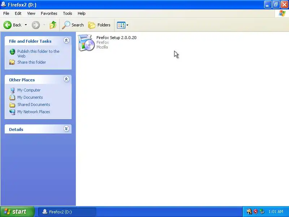289x217 pixels.
Task: Open the Search pane button
Action: (73, 25)
